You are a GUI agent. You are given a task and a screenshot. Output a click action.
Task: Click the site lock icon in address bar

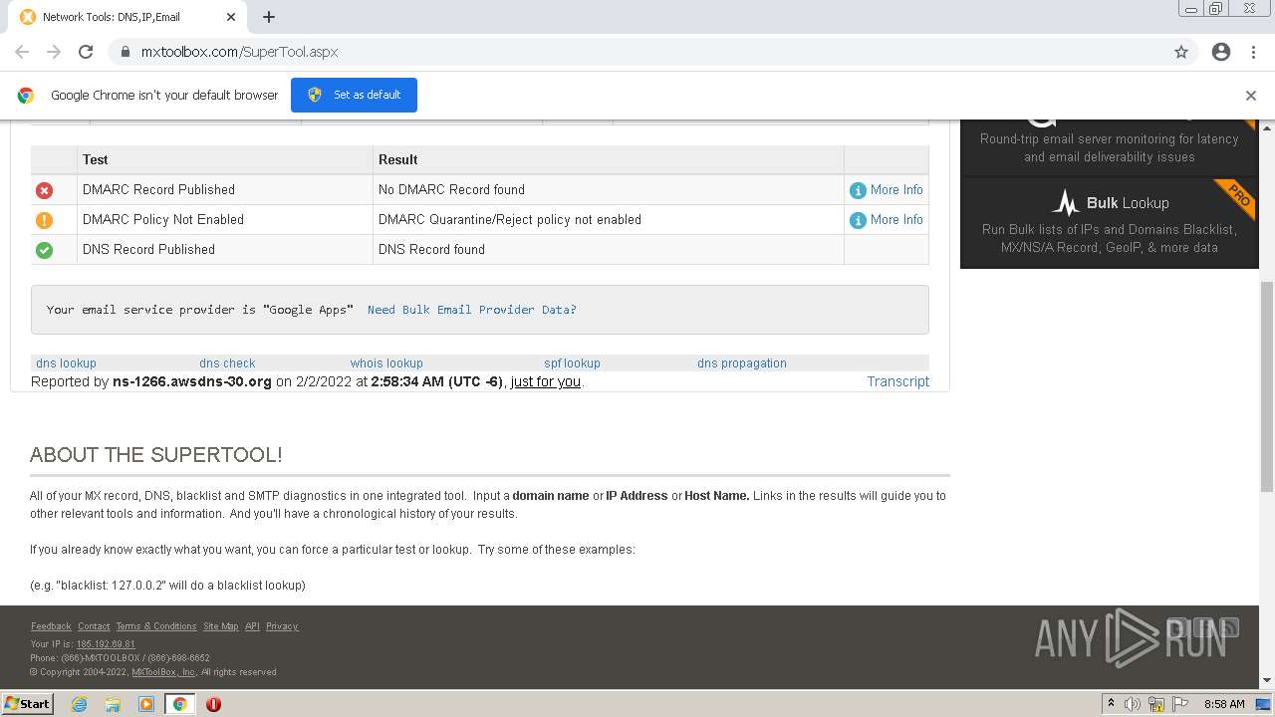[x=125, y=52]
